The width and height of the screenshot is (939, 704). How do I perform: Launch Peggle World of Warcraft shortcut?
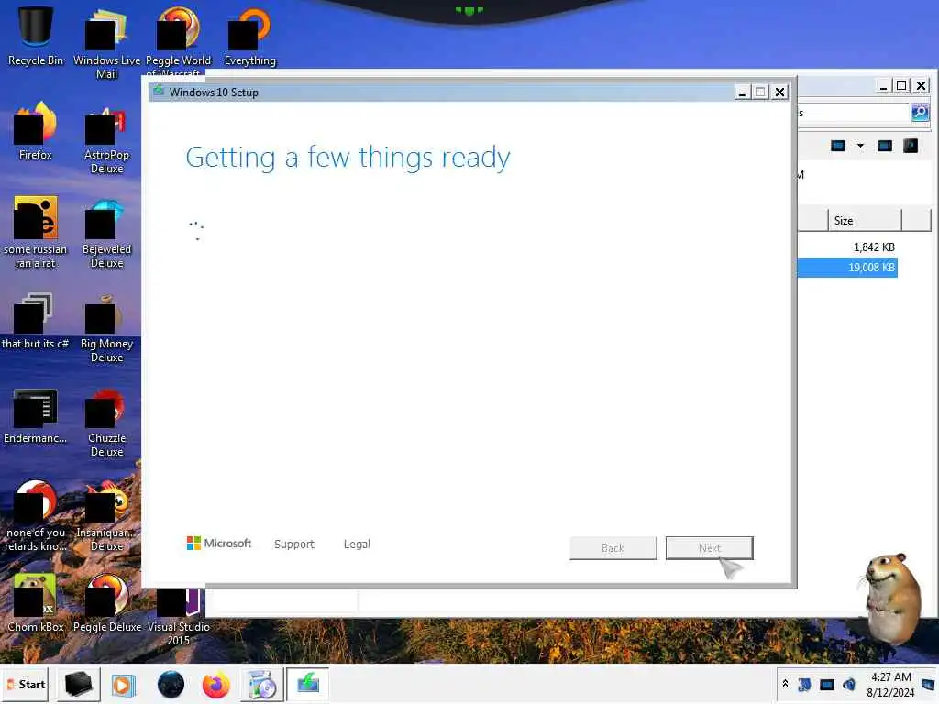(178, 40)
